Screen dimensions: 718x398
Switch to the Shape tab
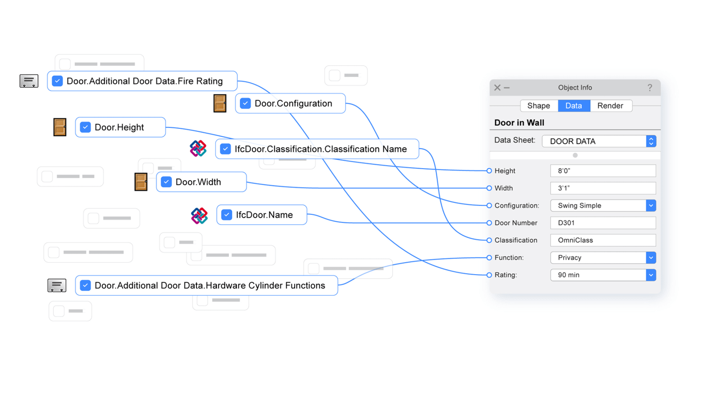coord(538,106)
